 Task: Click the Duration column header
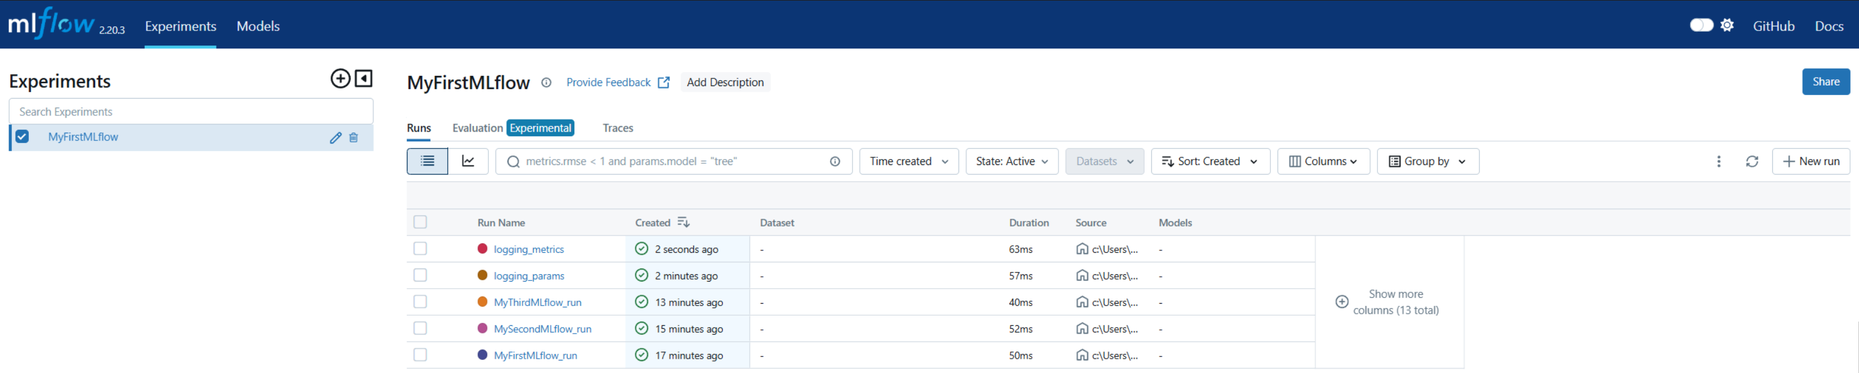click(1029, 223)
